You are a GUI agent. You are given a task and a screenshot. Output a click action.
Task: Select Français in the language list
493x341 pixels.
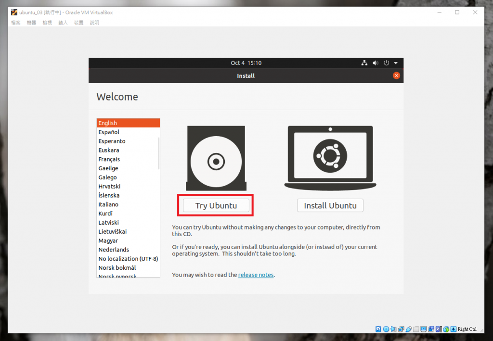point(128,159)
